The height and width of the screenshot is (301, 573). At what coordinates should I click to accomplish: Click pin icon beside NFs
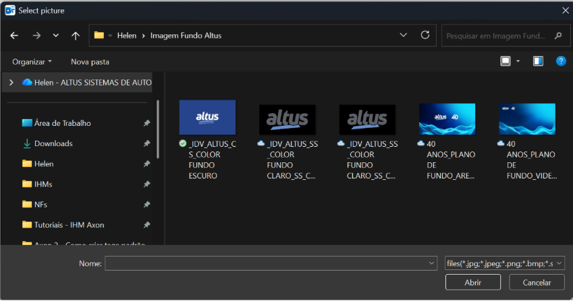[146, 205]
